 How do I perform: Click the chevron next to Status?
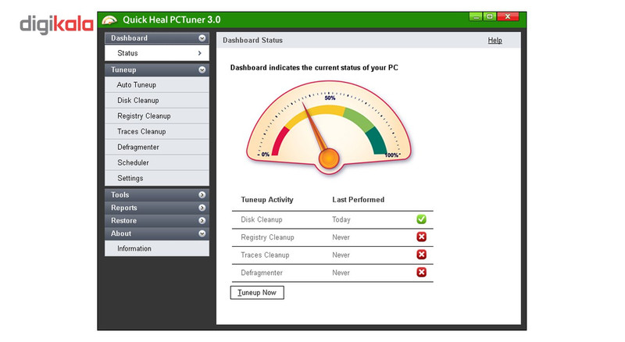200,53
